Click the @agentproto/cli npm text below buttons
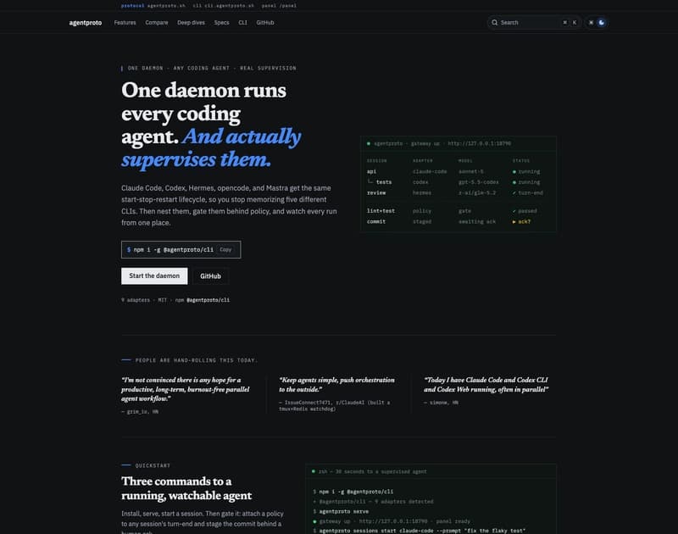The image size is (678, 534). click(208, 300)
